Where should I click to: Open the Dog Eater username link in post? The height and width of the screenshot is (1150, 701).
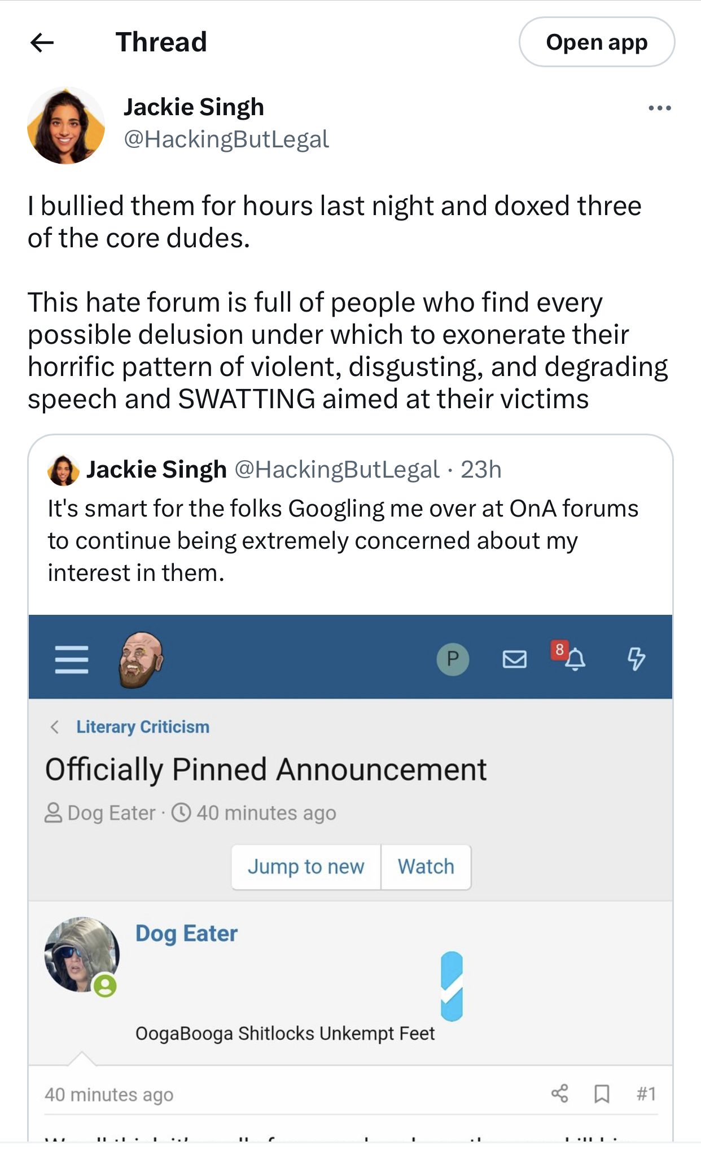186,934
